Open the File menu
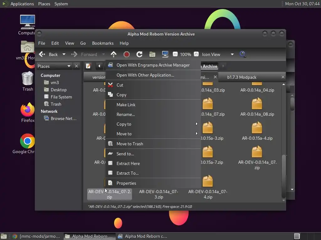This screenshot has height=240, width=321. click(x=42, y=43)
